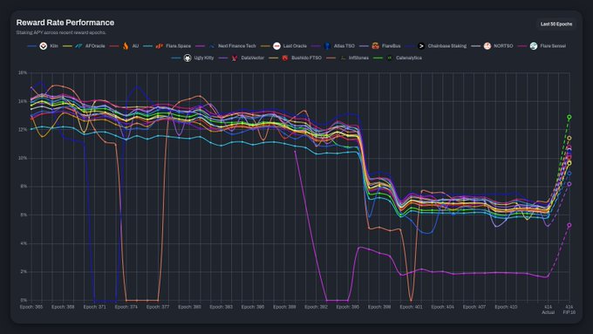Click the 8% y-axis label
The height and width of the screenshot is (334, 593).
(x=24, y=187)
